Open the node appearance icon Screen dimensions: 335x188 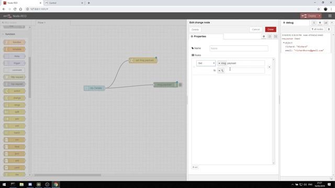click(276, 37)
